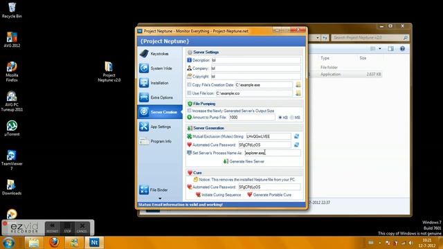Click the Server's Process Name field

coord(272,153)
